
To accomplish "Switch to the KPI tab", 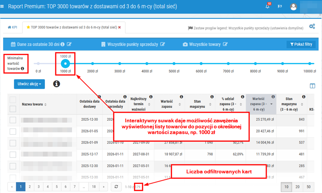I will [12, 27].
